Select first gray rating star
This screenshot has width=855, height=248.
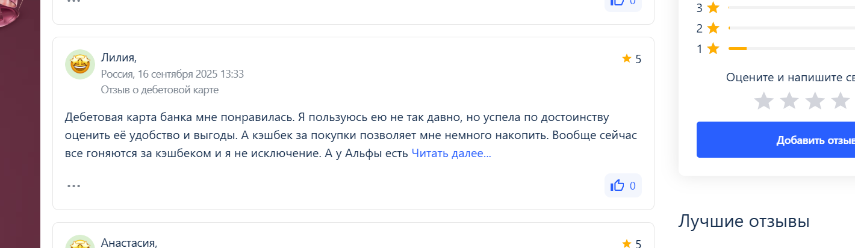(763, 101)
